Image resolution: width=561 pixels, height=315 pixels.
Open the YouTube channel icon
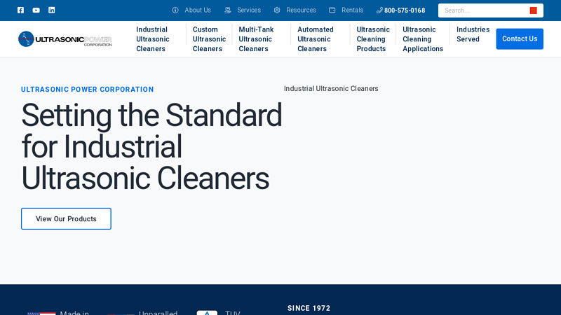pyautogui.click(x=36, y=10)
